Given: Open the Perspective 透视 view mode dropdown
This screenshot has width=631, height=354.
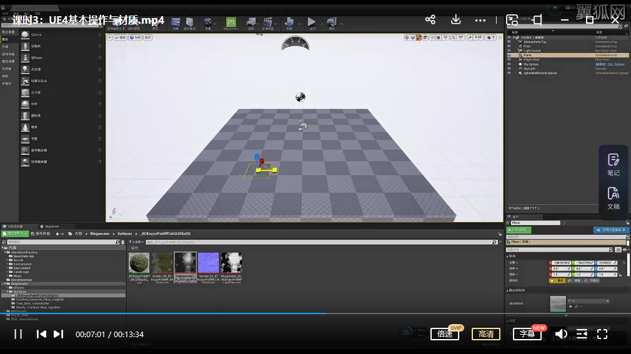Looking at the screenshot, I should click(x=120, y=37).
